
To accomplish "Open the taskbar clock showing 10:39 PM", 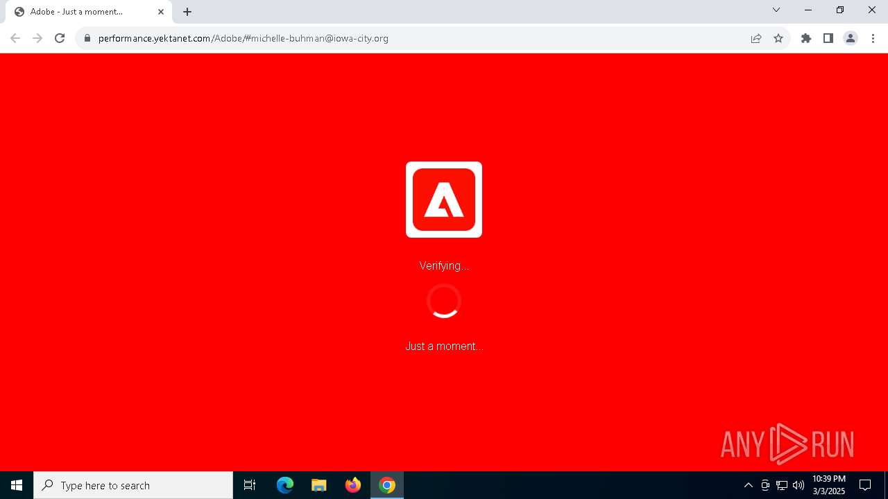I will (x=829, y=485).
